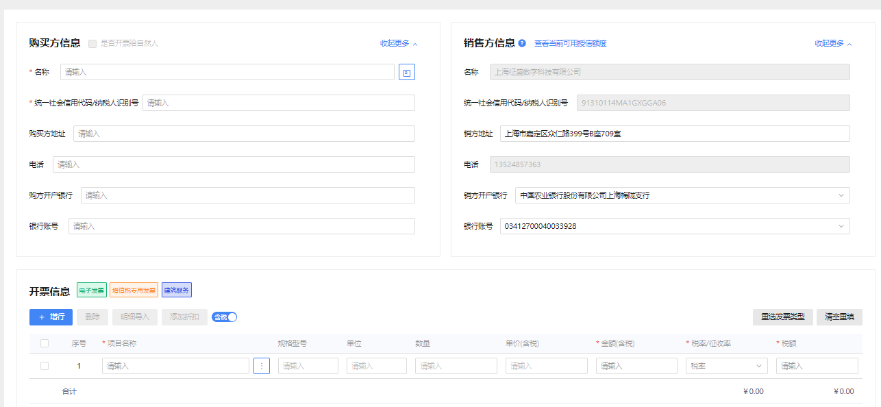Focus the 单价(含税) input in row 1
This screenshot has height=407, width=881.
pyautogui.click(x=547, y=366)
